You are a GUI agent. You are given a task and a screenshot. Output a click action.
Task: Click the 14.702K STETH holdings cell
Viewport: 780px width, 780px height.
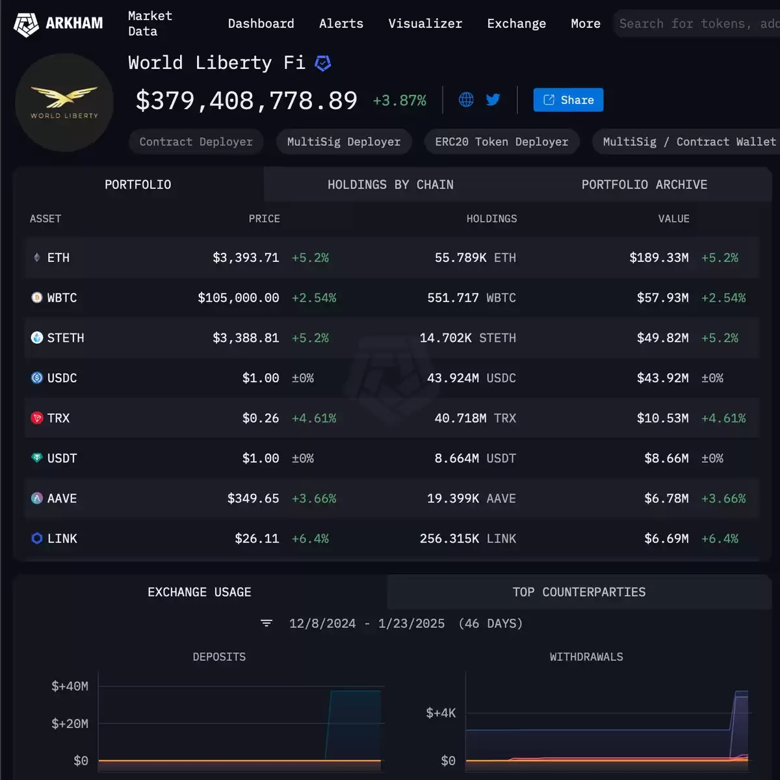pyautogui.click(x=468, y=338)
